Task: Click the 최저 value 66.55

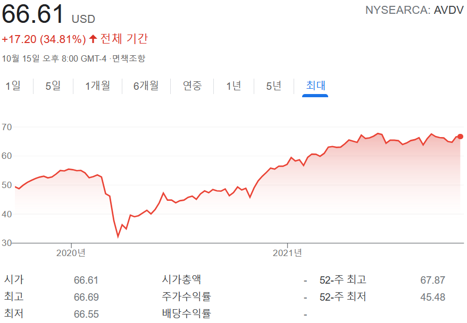Action: 86,314
